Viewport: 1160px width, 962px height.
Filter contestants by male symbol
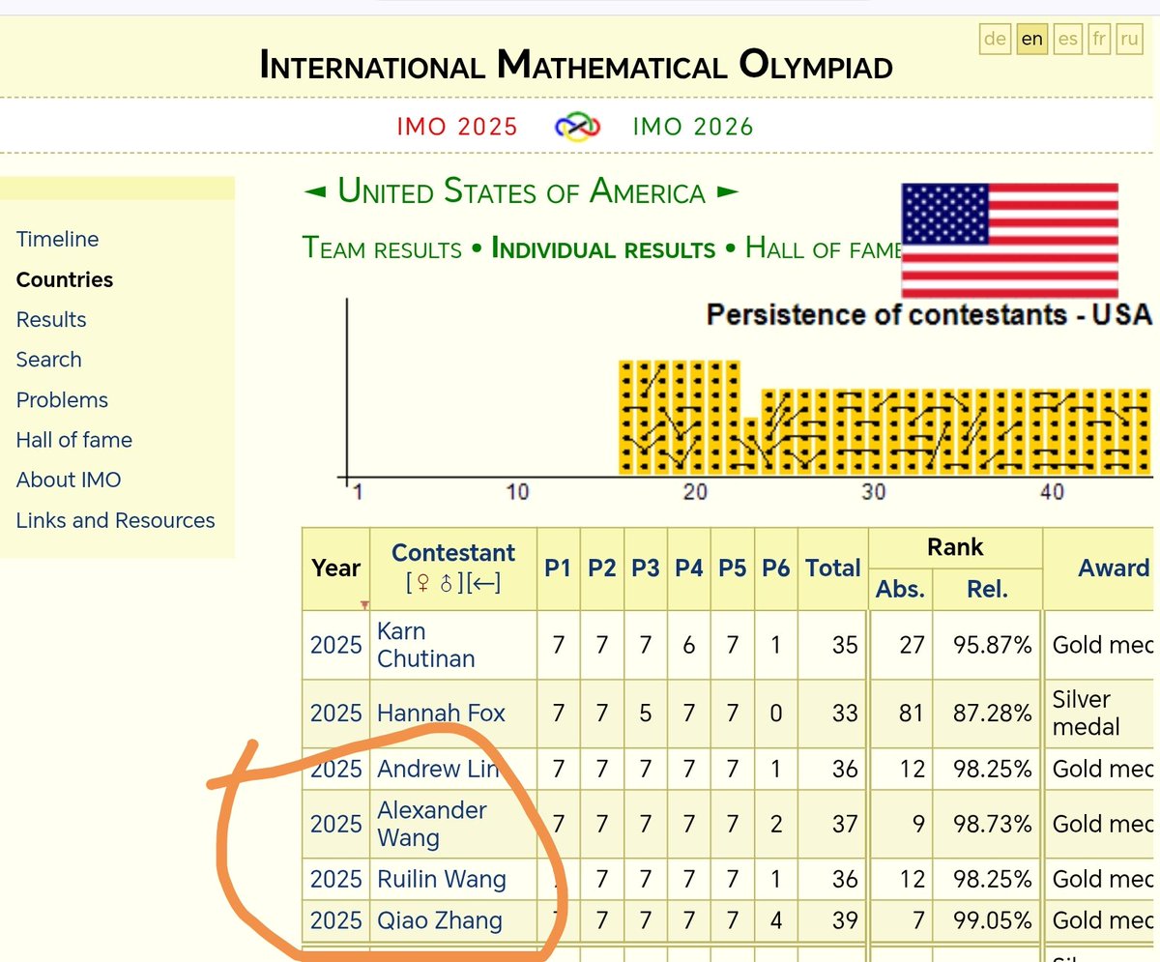coord(446,583)
